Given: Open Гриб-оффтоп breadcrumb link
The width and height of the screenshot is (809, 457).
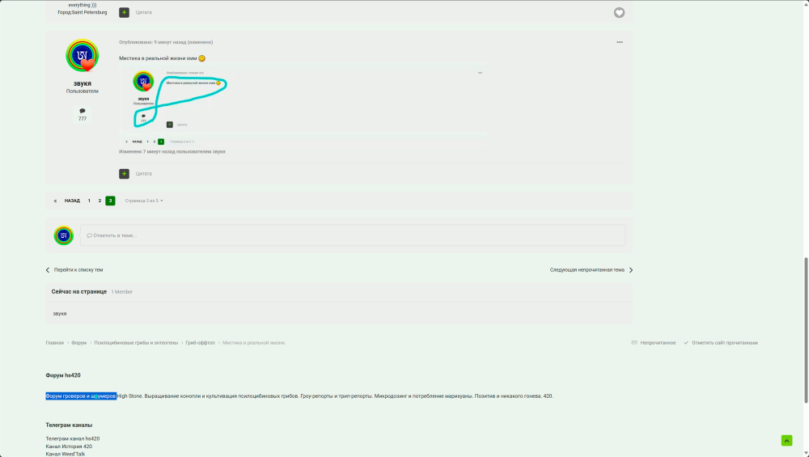Looking at the screenshot, I should [200, 342].
